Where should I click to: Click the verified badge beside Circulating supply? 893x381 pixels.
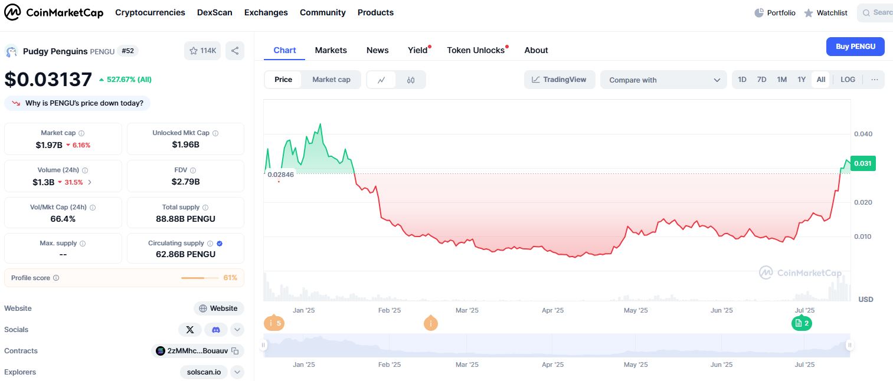point(220,244)
